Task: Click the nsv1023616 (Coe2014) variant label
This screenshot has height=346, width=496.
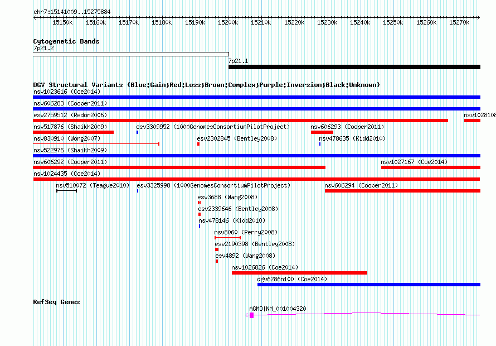Action: pos(67,92)
